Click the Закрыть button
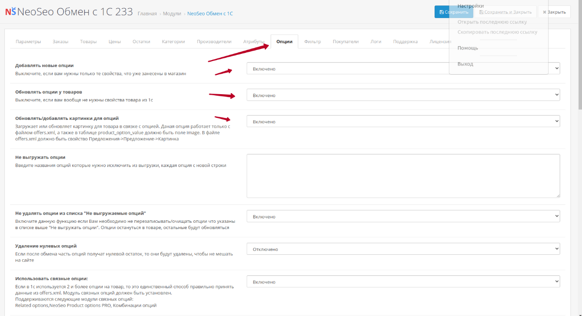Screen dimensions: 582x316 554,12
